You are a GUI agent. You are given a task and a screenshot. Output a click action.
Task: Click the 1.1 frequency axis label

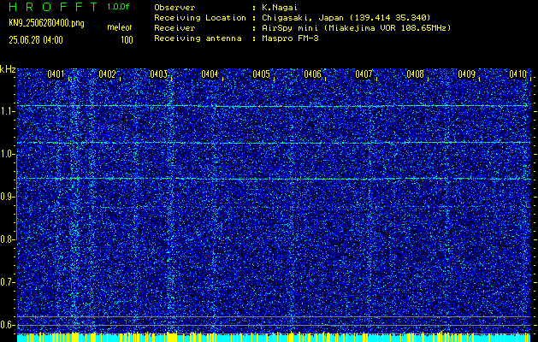coord(6,112)
